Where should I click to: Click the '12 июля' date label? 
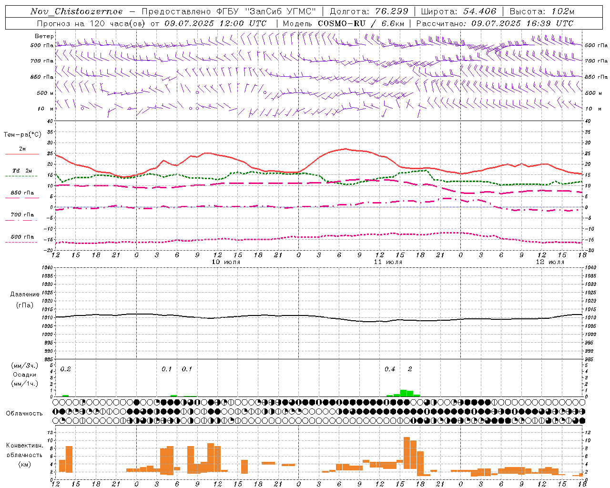(550, 262)
